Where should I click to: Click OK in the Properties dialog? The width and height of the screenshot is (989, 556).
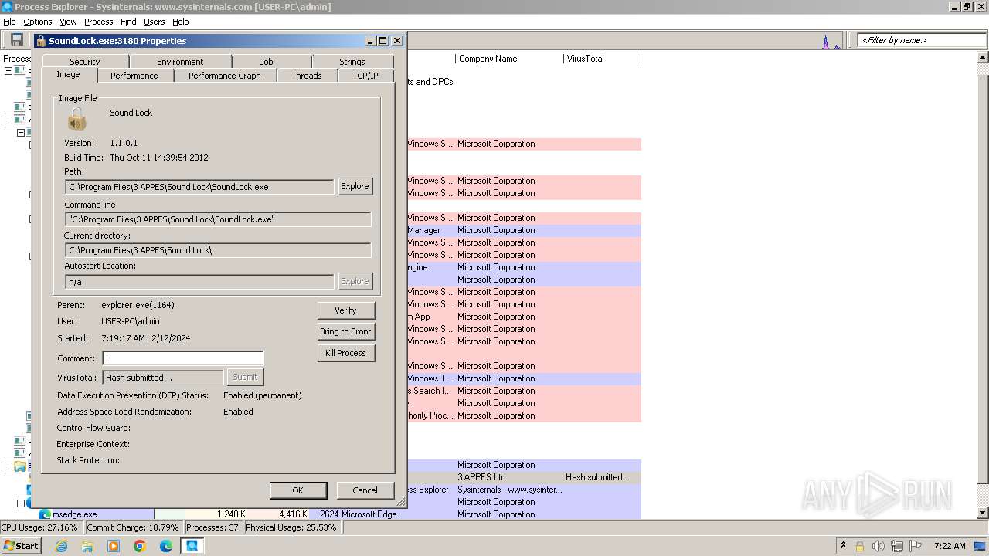(298, 490)
